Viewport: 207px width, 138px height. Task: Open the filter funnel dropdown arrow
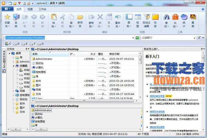[x=203, y=38]
